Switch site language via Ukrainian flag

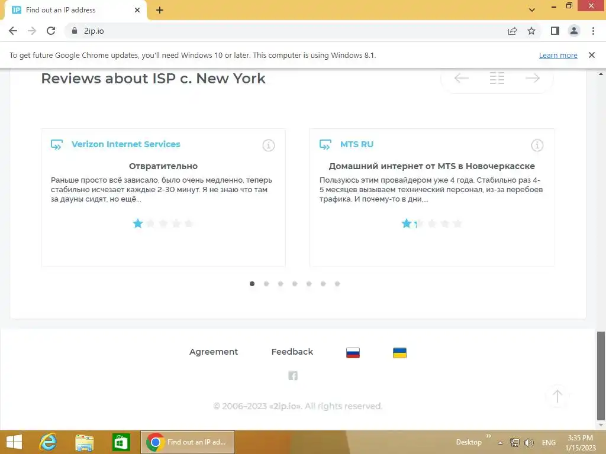pos(399,353)
